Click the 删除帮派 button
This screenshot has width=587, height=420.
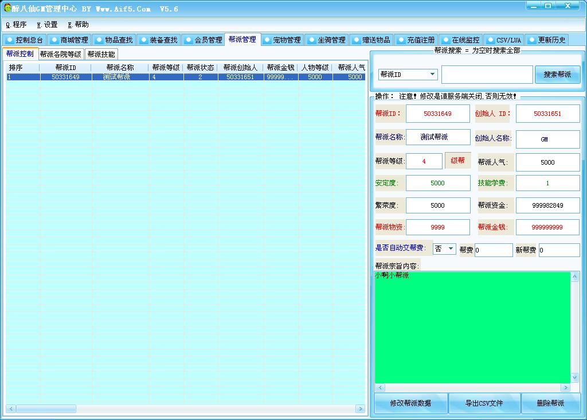pyautogui.click(x=550, y=403)
